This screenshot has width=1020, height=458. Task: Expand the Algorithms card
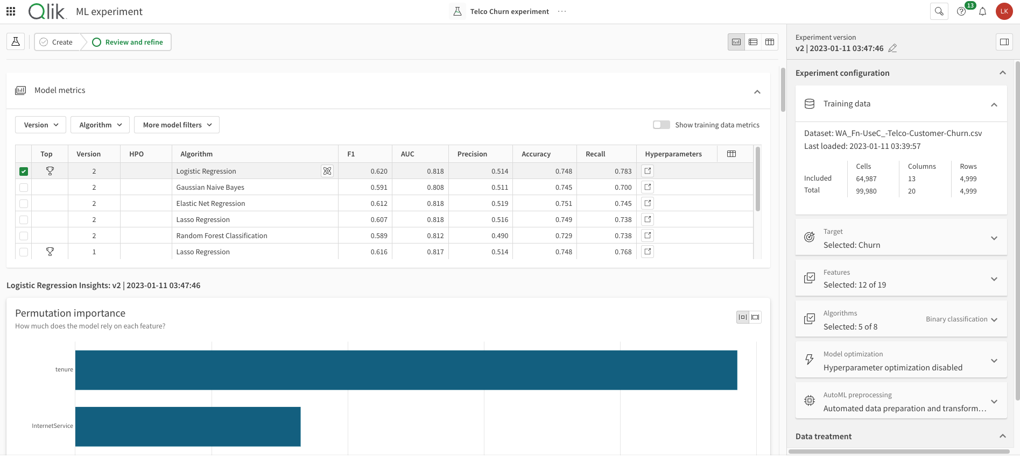[994, 320]
